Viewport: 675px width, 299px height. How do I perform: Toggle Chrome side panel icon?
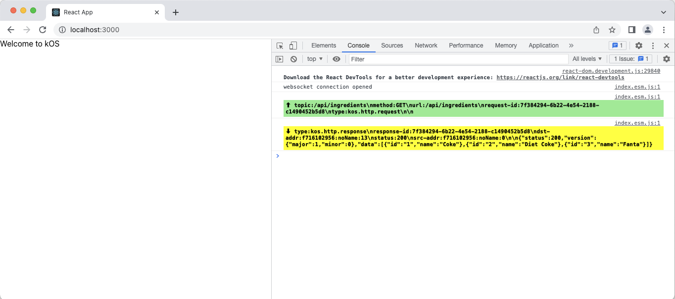(632, 30)
